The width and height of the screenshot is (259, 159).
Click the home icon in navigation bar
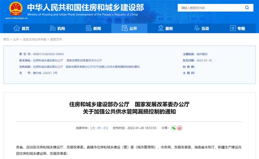click(x=17, y=28)
